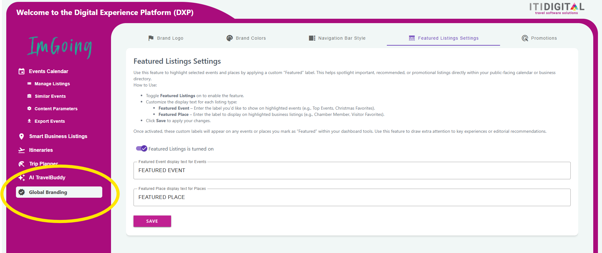The height and width of the screenshot is (253, 602).
Task: Click the Brand Logo flag icon
Action: [x=151, y=38]
